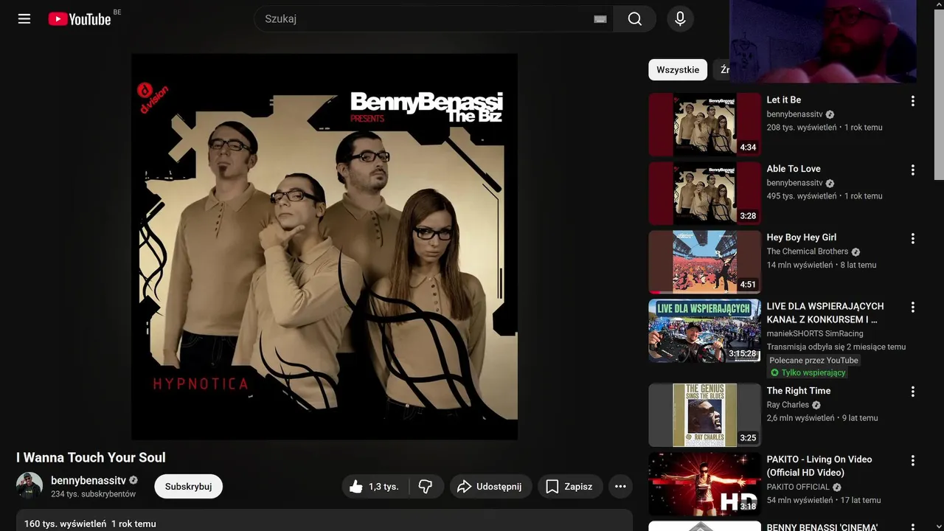This screenshot has width=944, height=531.
Task: Select the Wszystkie filter chip
Action: (x=678, y=70)
